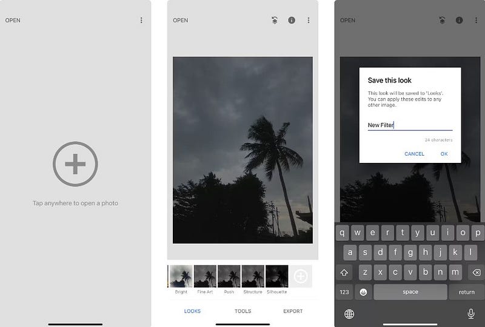Viewport: 485px width, 327px height.
Task: Switch to the LOOKS tab
Action: coord(192,311)
